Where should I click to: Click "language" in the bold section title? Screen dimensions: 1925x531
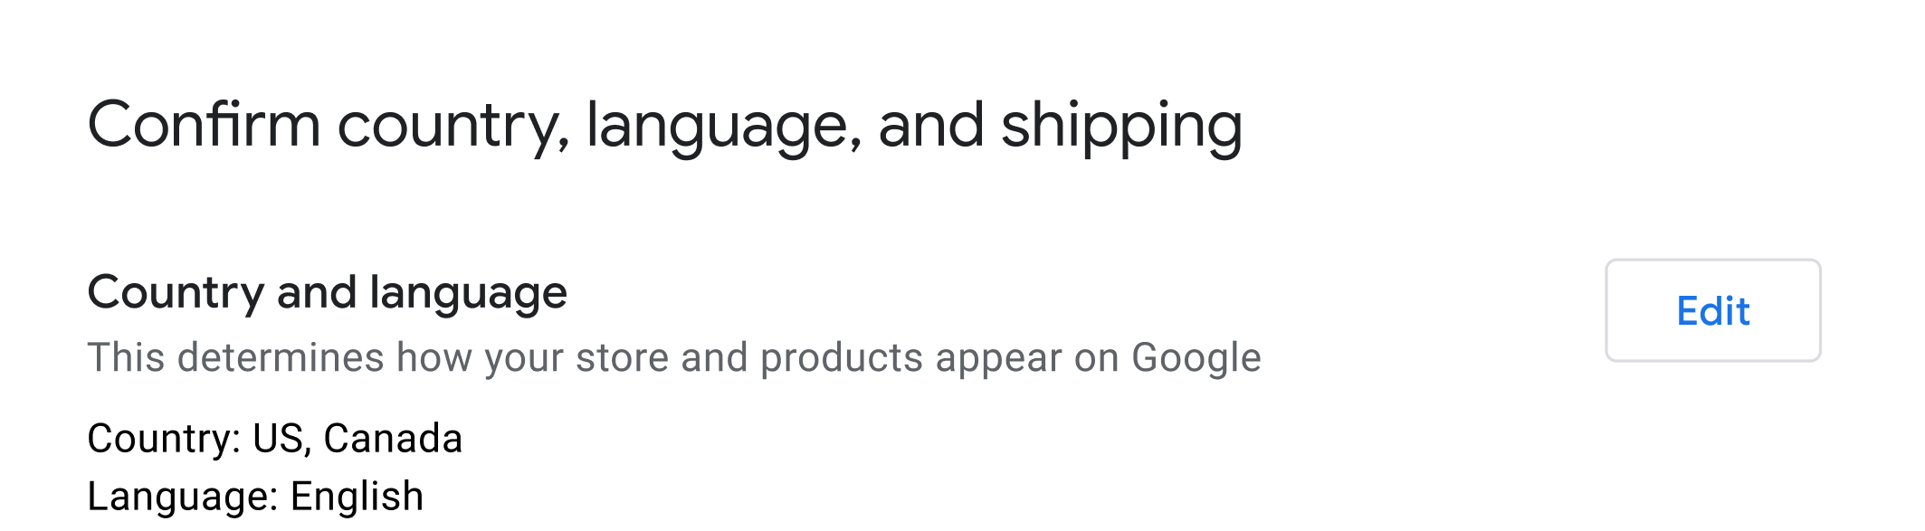click(468, 292)
